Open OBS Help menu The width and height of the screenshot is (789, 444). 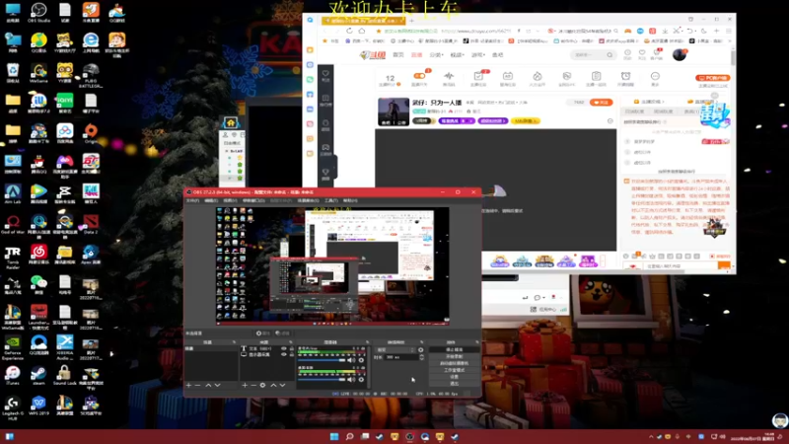(350, 200)
